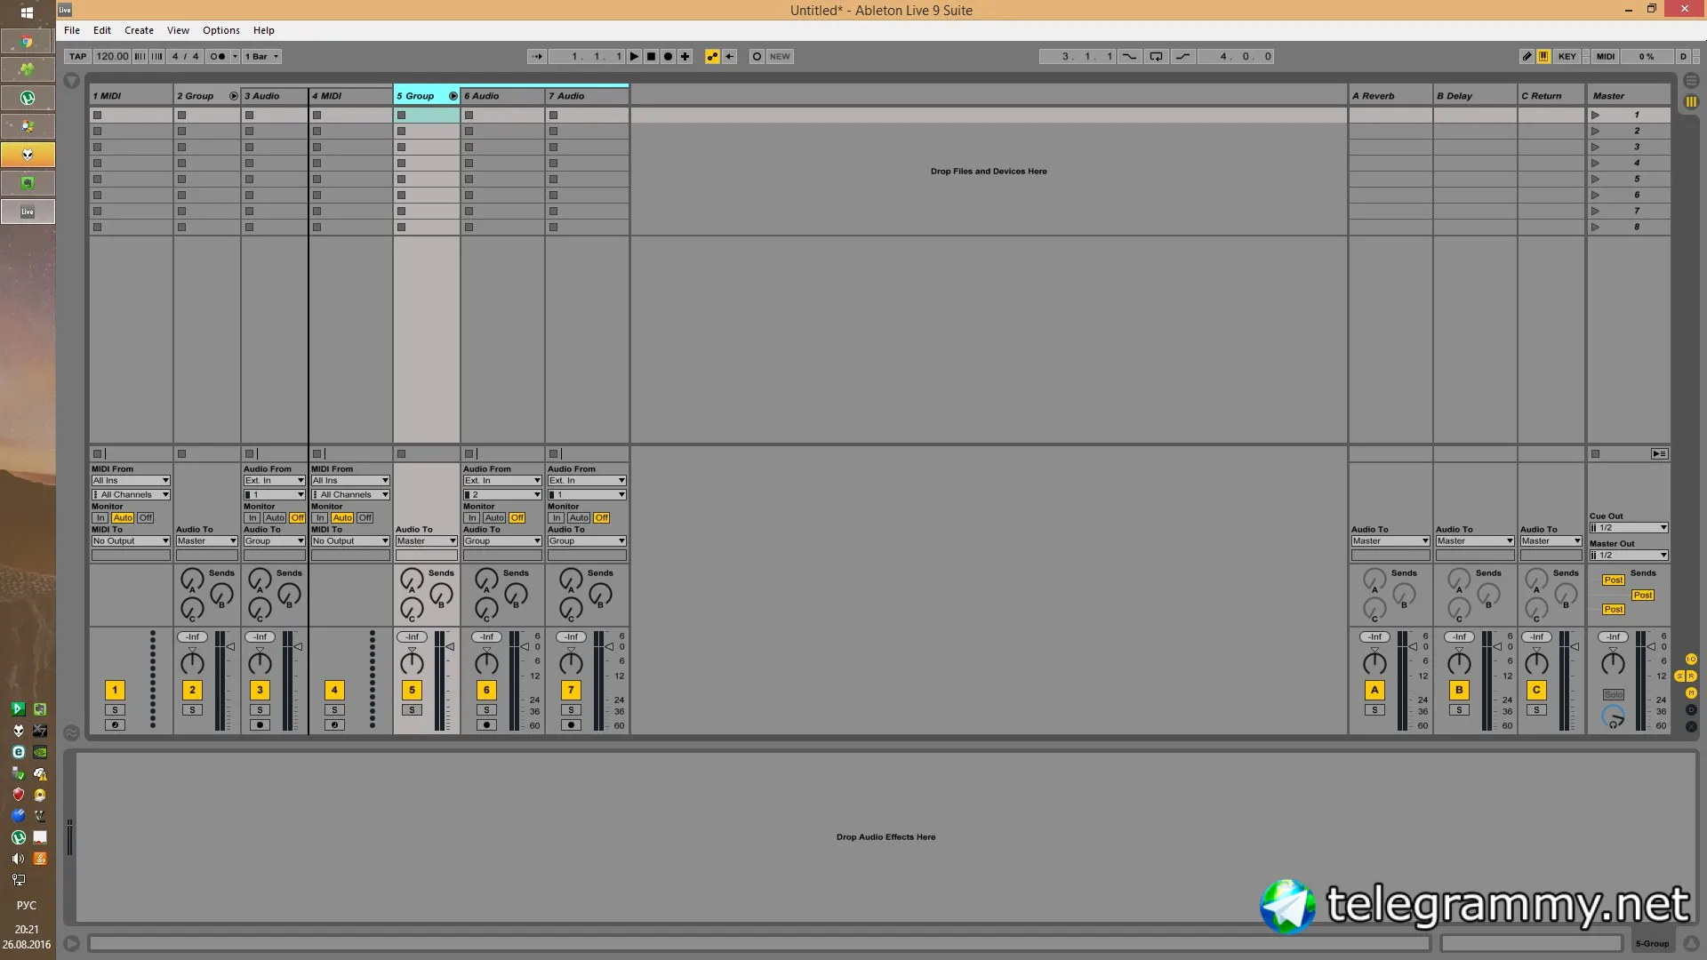Screen dimensions: 1707x960
Task: Expand the Cue Out dropdown
Action: click(1629, 528)
